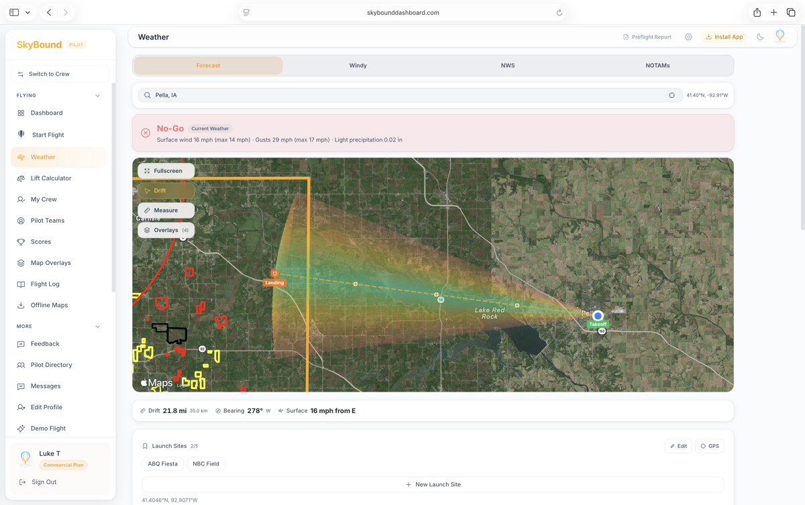Click the Pella, IA location search field
This screenshot has height=505, width=805.
pyautogui.click(x=402, y=95)
